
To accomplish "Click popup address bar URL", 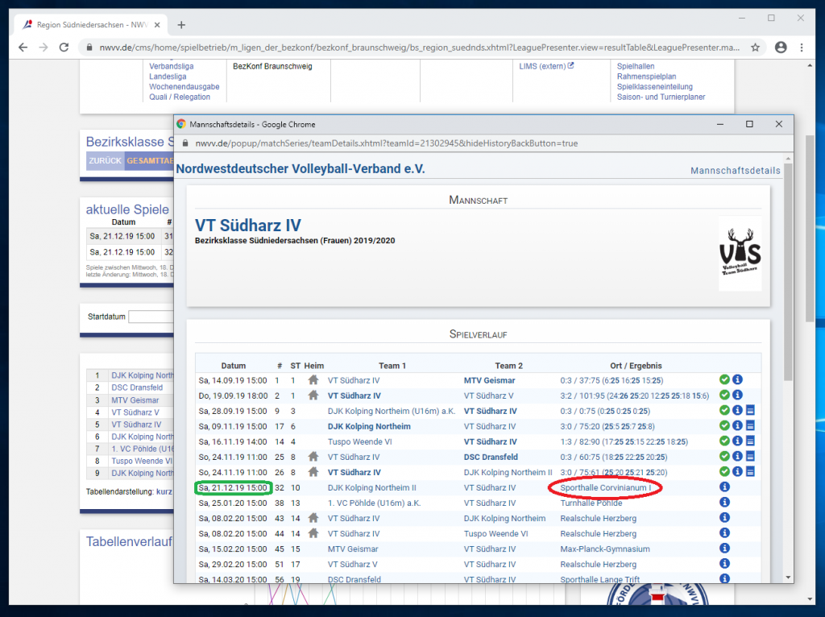I will click(386, 143).
